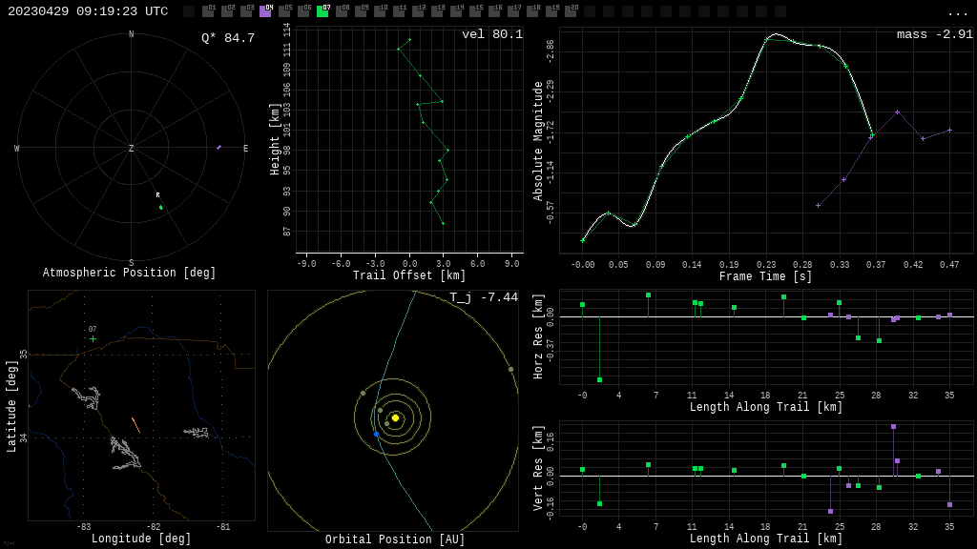Click the yellow Sun marker in orbital plot
Viewport: 977px width, 549px height.
point(395,417)
